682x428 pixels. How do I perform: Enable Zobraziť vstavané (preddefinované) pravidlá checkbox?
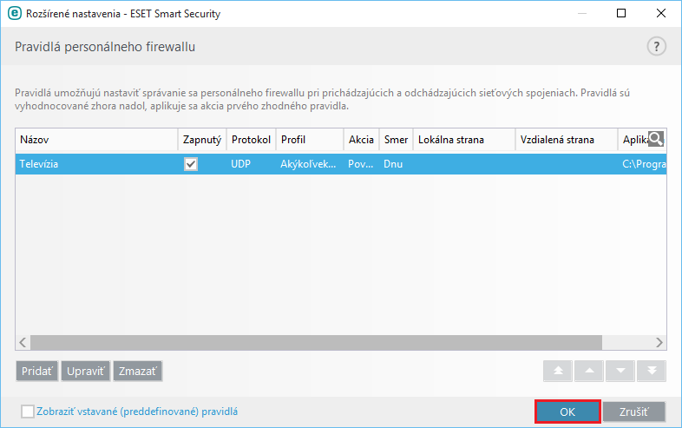pos(28,412)
